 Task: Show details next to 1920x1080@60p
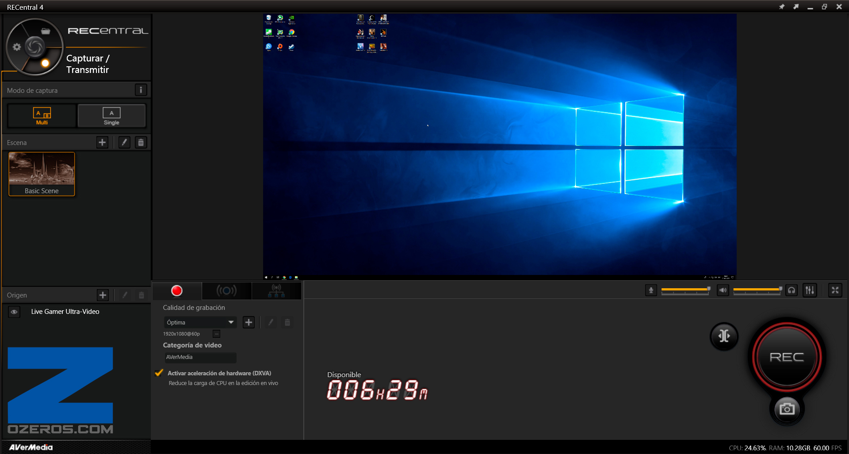(216, 334)
